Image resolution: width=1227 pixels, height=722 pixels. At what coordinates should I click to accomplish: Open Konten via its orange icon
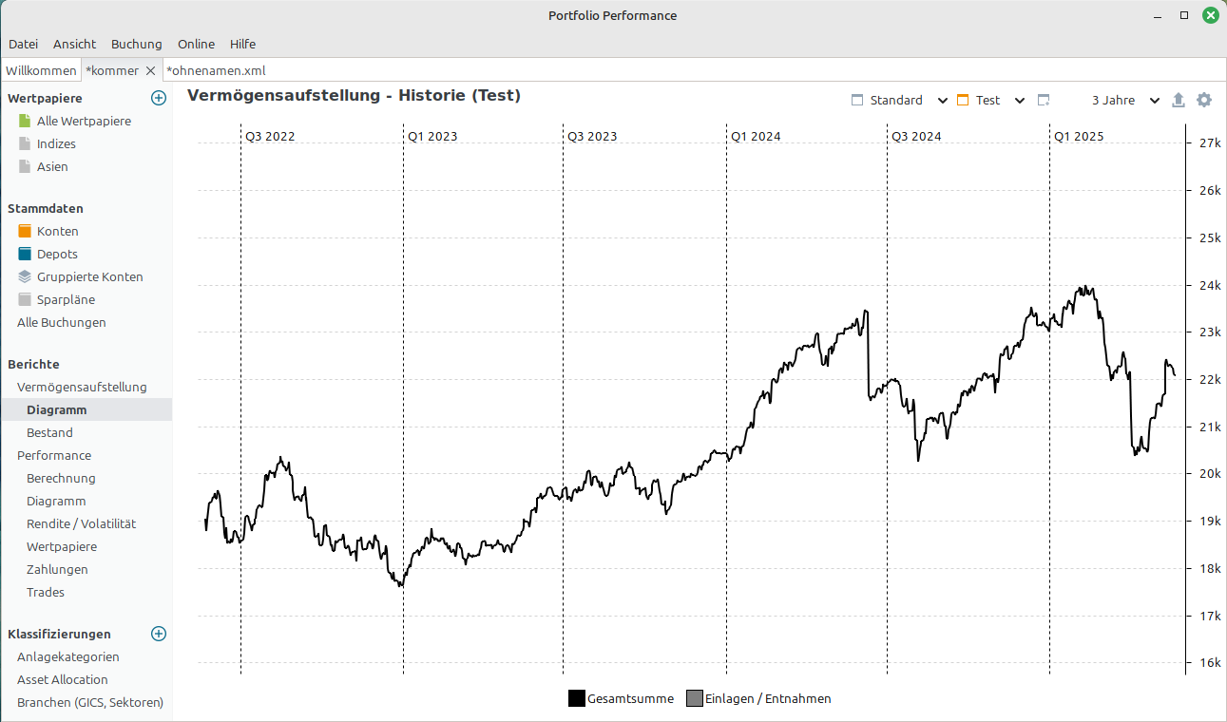[x=25, y=231]
